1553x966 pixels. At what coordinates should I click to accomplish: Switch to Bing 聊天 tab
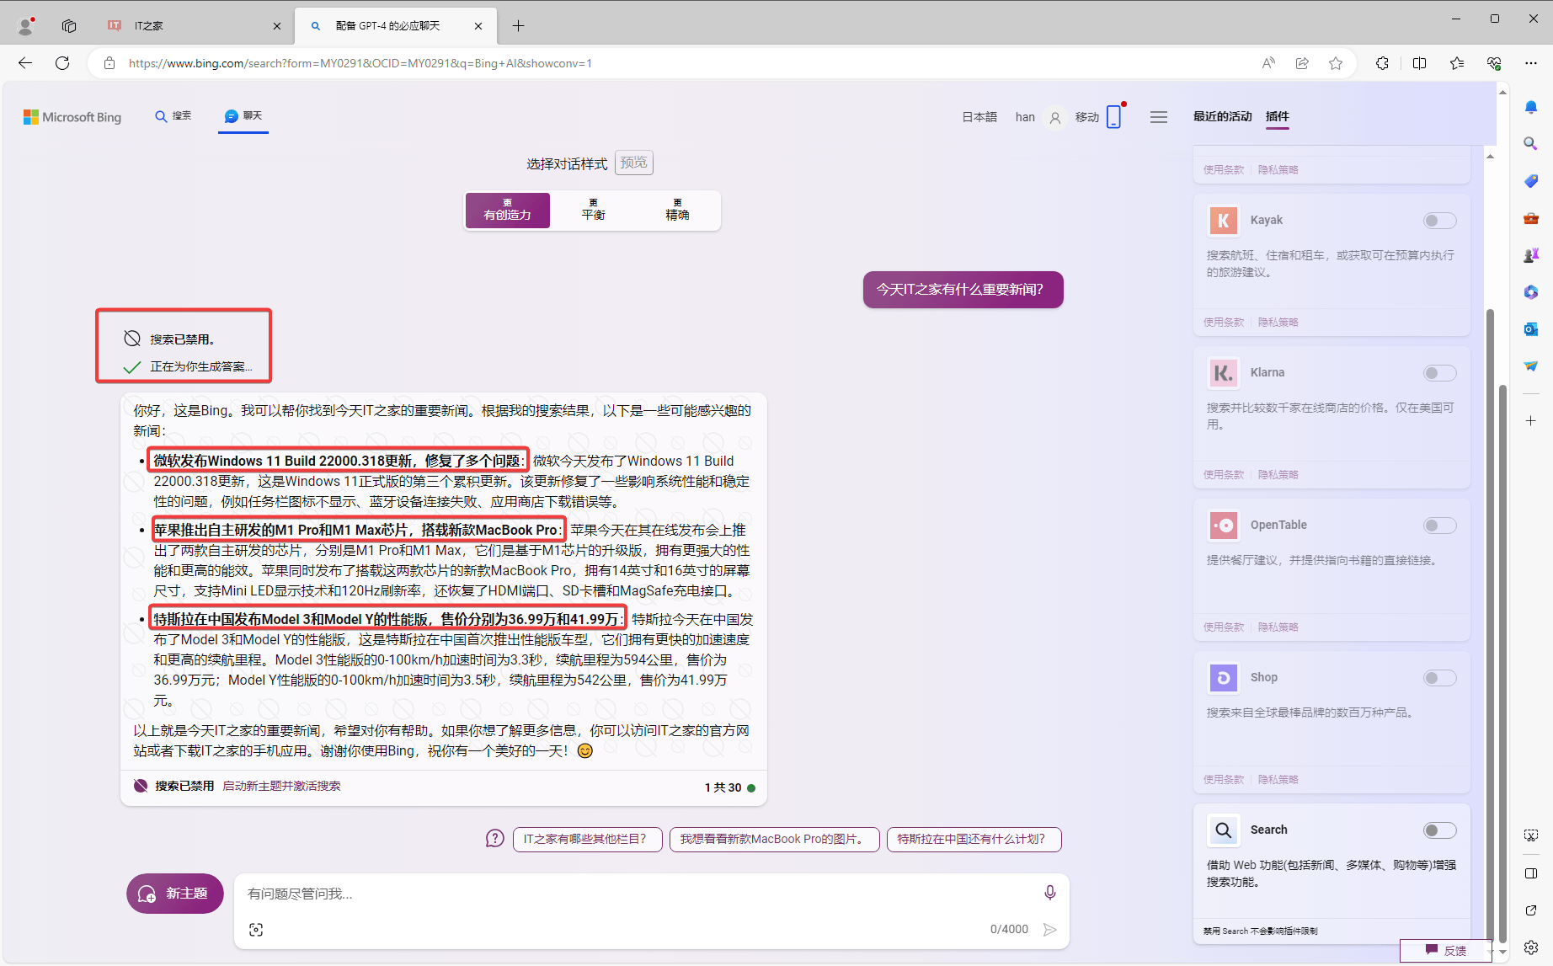(243, 116)
